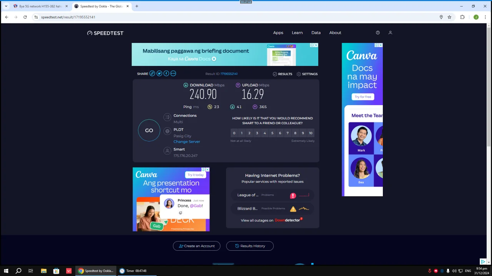This screenshot has height=276, width=492.
Task: Open the tab search dropdown arrow
Action: (6, 6)
